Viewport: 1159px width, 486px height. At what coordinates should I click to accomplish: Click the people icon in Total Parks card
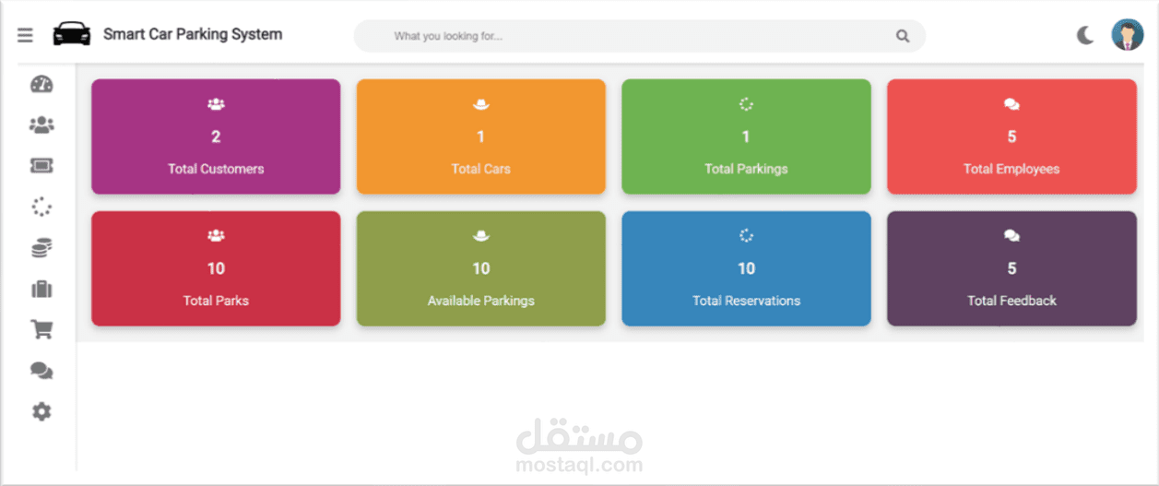216,236
